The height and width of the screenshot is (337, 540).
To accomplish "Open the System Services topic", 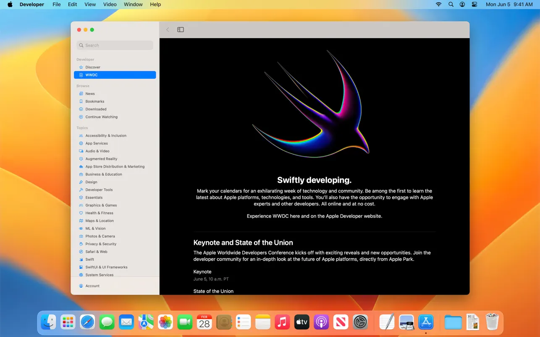I will pos(100,275).
